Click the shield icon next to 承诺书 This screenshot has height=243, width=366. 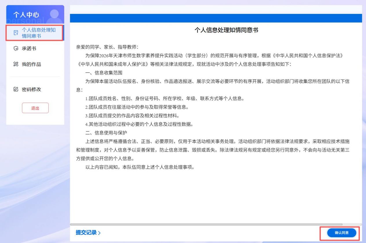(x=16, y=48)
